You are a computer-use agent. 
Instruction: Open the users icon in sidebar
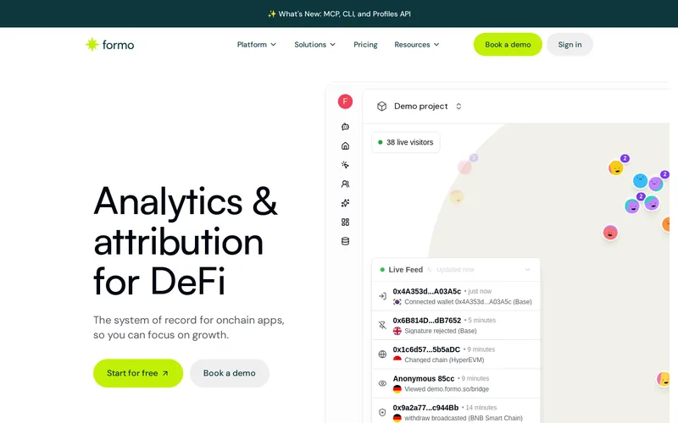tap(345, 184)
